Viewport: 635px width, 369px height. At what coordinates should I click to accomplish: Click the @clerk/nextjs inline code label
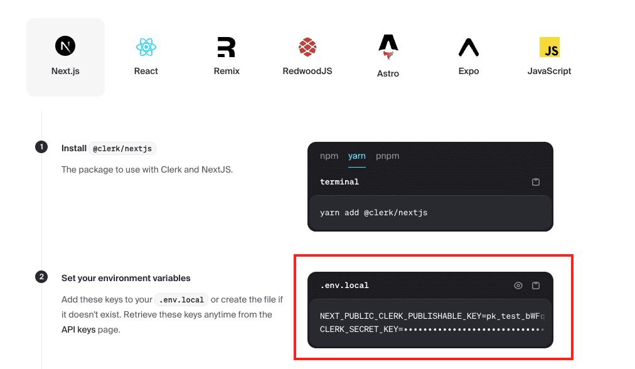click(123, 149)
